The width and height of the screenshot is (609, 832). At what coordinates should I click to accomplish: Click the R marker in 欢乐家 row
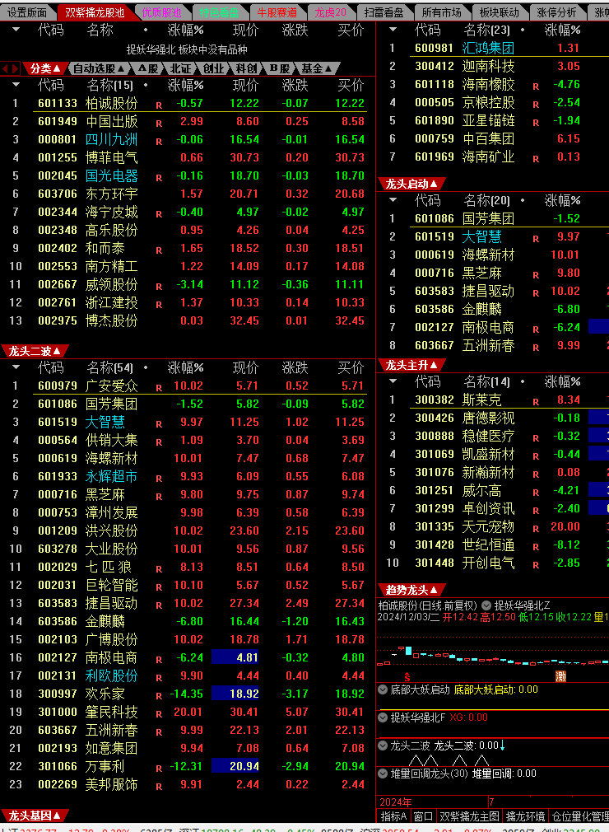point(159,695)
